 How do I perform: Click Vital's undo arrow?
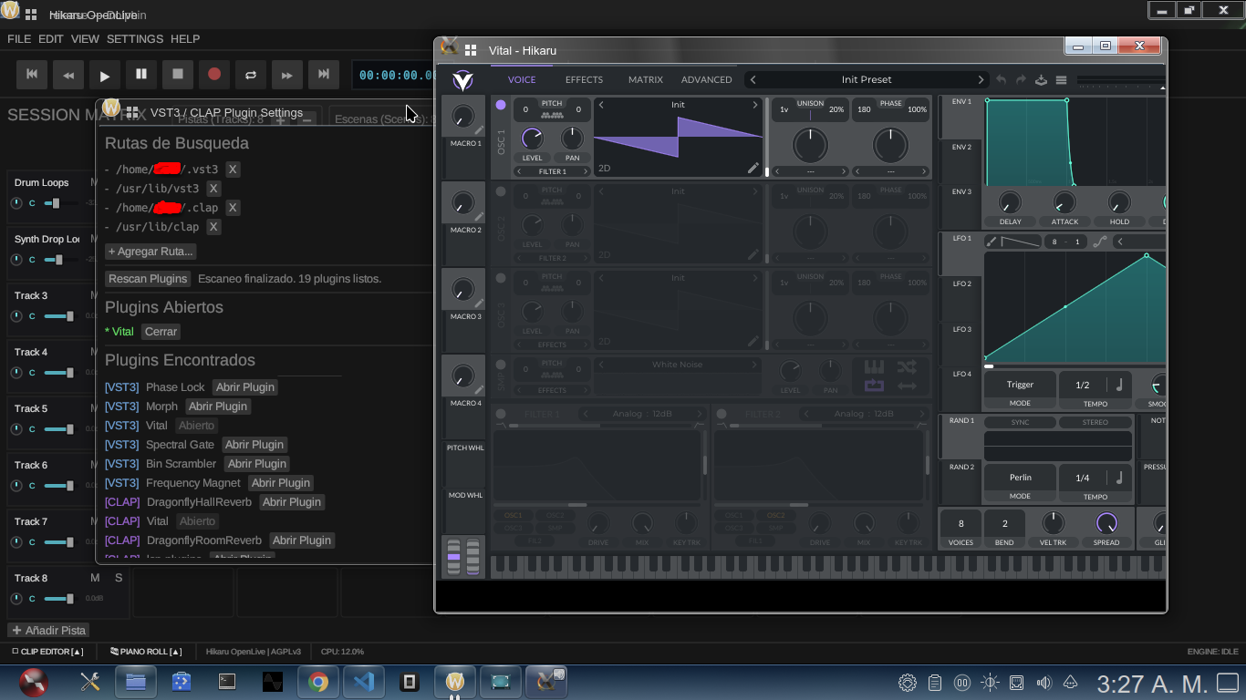[x=1002, y=80]
